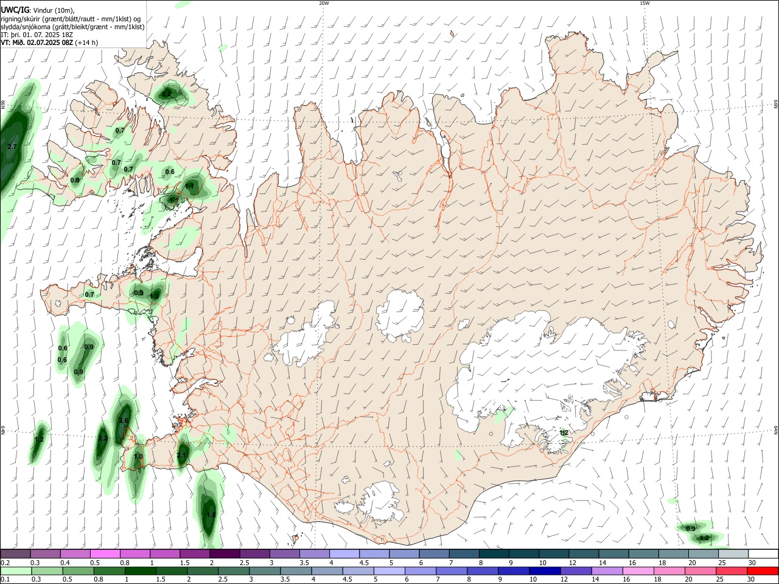
Task: Click lower legend swatch between 0.5 and 0.8
Action: pyautogui.click(x=78, y=571)
